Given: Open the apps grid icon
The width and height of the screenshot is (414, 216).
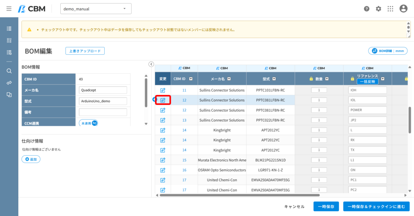Looking at the screenshot, I should (x=390, y=9).
